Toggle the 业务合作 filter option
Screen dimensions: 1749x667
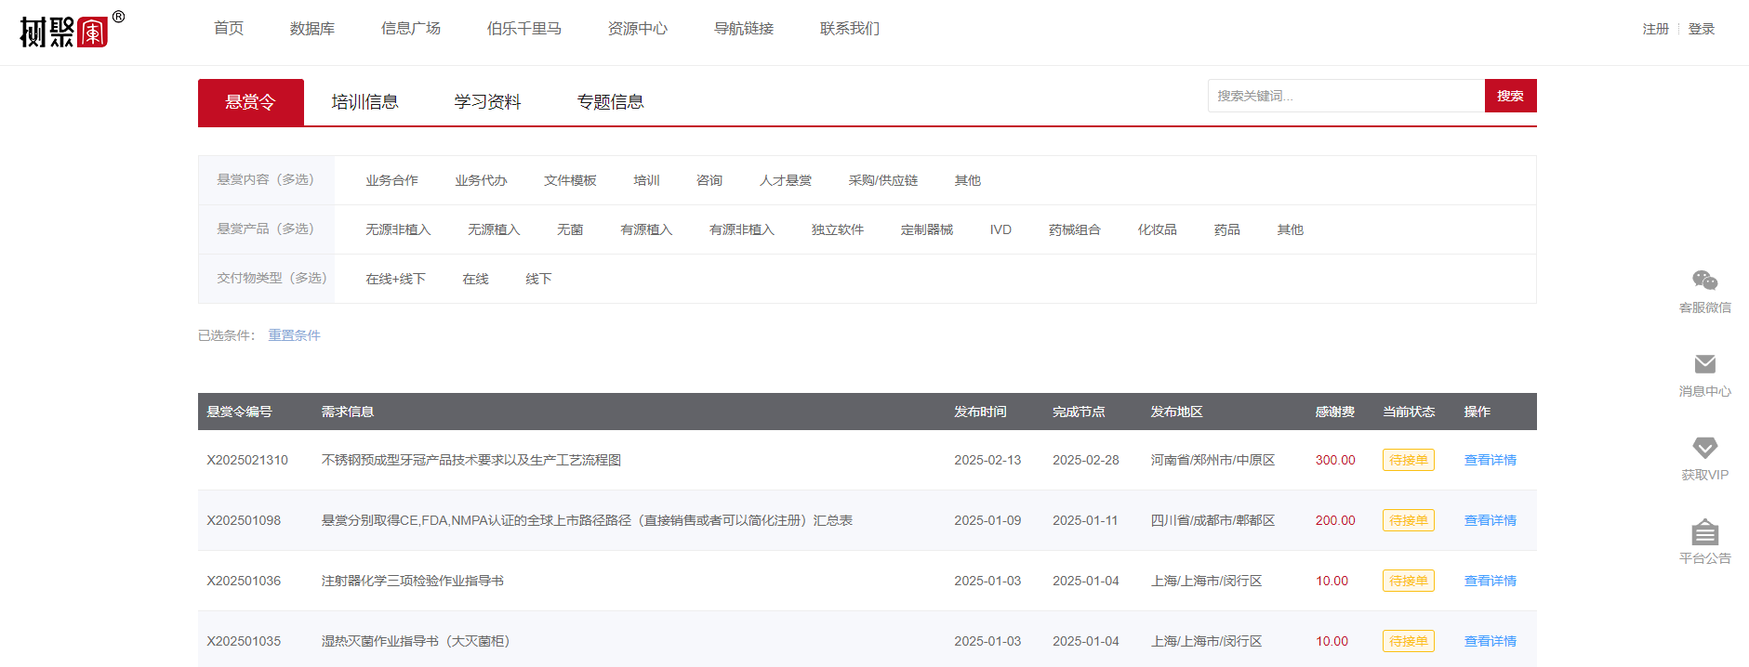391,180
